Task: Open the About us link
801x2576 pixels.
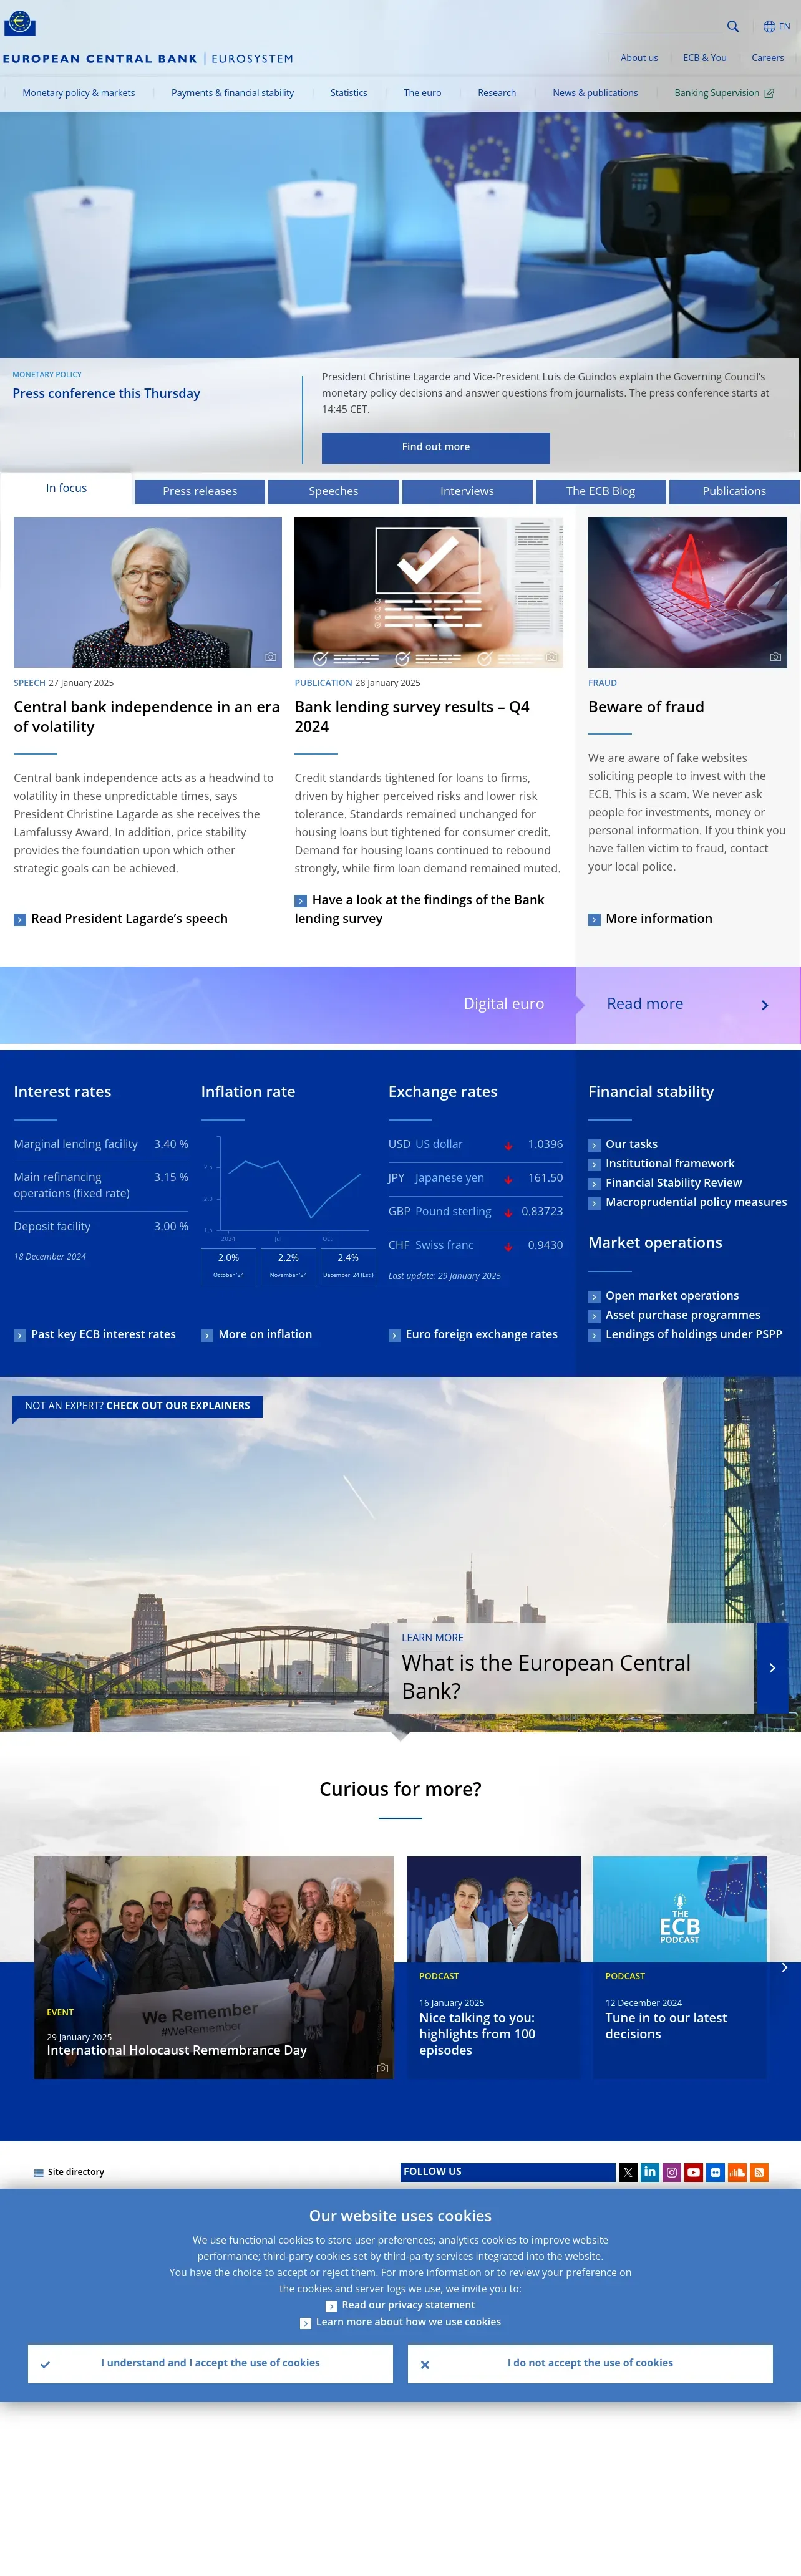Action: point(639,58)
